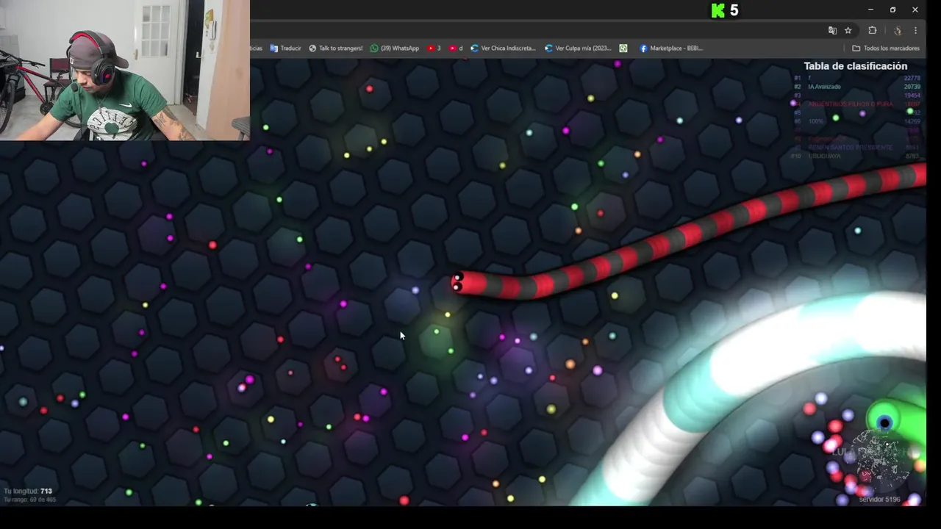Click leaderboard entry IA Avanzado
The width and height of the screenshot is (941, 529).
click(x=824, y=87)
